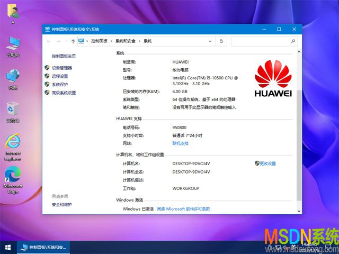Screen dimensions: 339x254
Task: Click shield icon beside 系统保护
Action: tap(47, 84)
